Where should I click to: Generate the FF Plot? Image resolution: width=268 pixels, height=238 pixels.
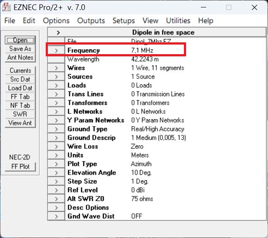[20, 166]
